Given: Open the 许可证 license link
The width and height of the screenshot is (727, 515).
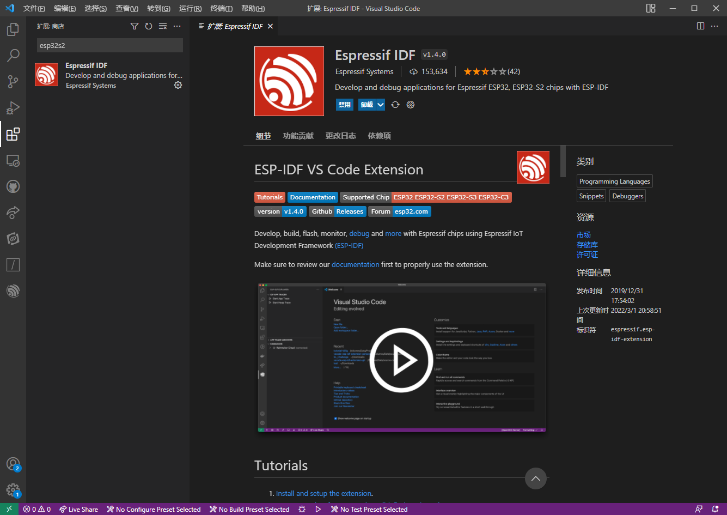Looking at the screenshot, I should click(587, 255).
